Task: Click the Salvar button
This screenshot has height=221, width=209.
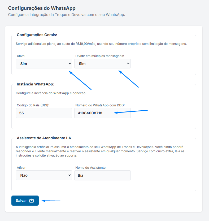Action: click(25, 200)
